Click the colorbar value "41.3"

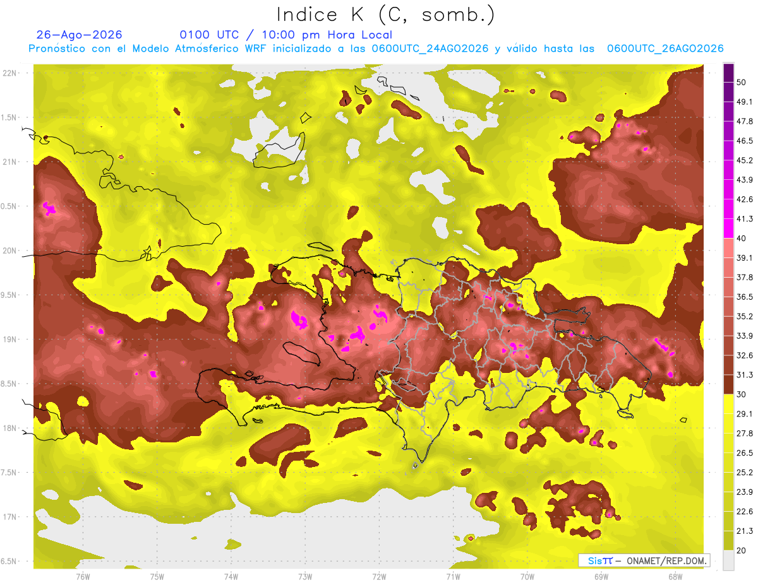pyautogui.click(x=745, y=219)
